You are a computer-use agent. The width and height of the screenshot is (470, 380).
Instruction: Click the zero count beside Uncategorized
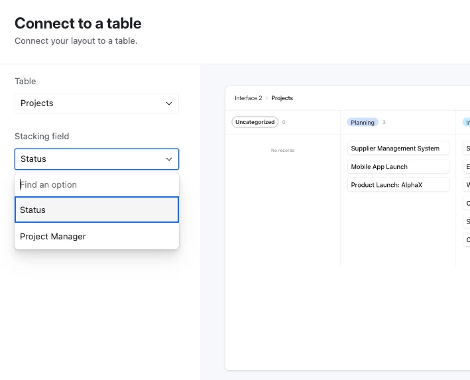284,122
